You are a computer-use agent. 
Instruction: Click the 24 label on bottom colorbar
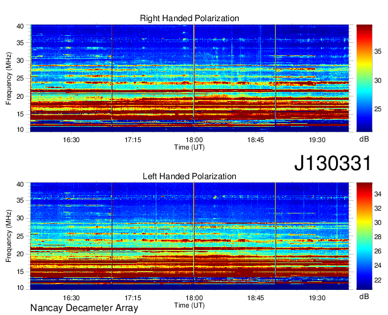pyautogui.click(x=378, y=266)
